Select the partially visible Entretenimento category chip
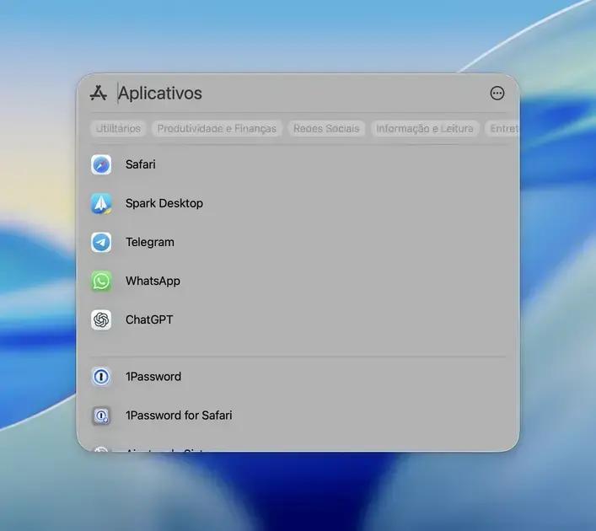Screen dimensions: 596x531 tap(503, 129)
